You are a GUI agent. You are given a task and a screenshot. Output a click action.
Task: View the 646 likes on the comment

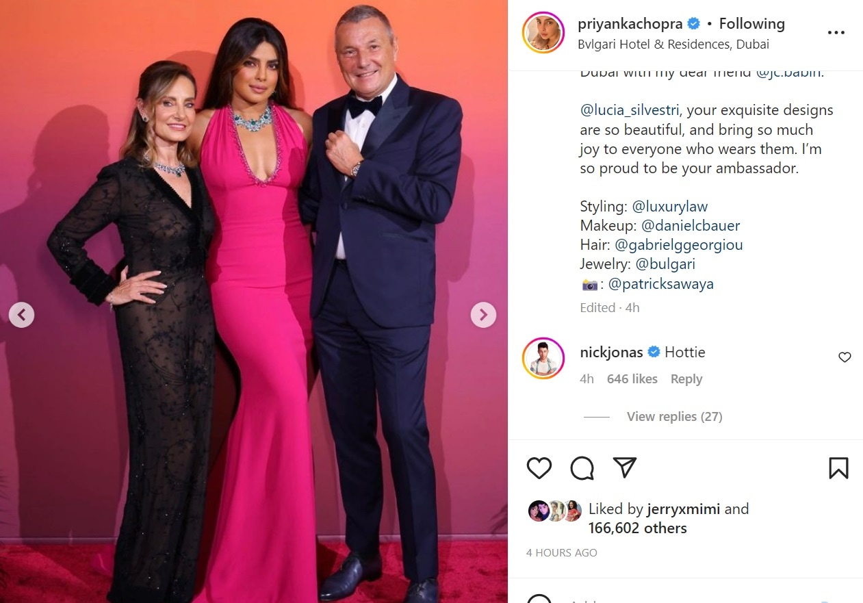pyautogui.click(x=632, y=379)
